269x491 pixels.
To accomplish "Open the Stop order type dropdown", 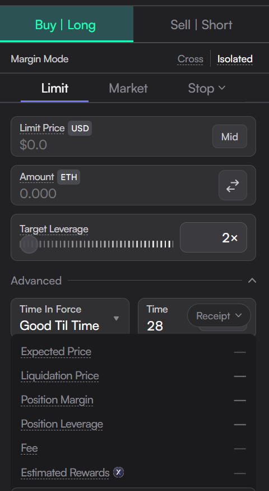I will 206,88.
